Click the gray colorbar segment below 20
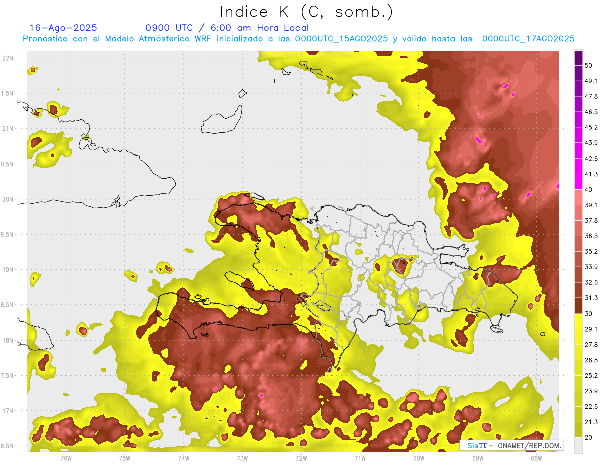Viewport: 602px width, 465px height. (x=578, y=445)
